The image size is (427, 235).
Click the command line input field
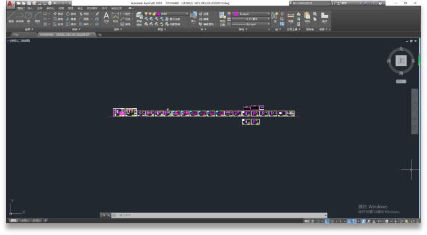click(x=219, y=215)
